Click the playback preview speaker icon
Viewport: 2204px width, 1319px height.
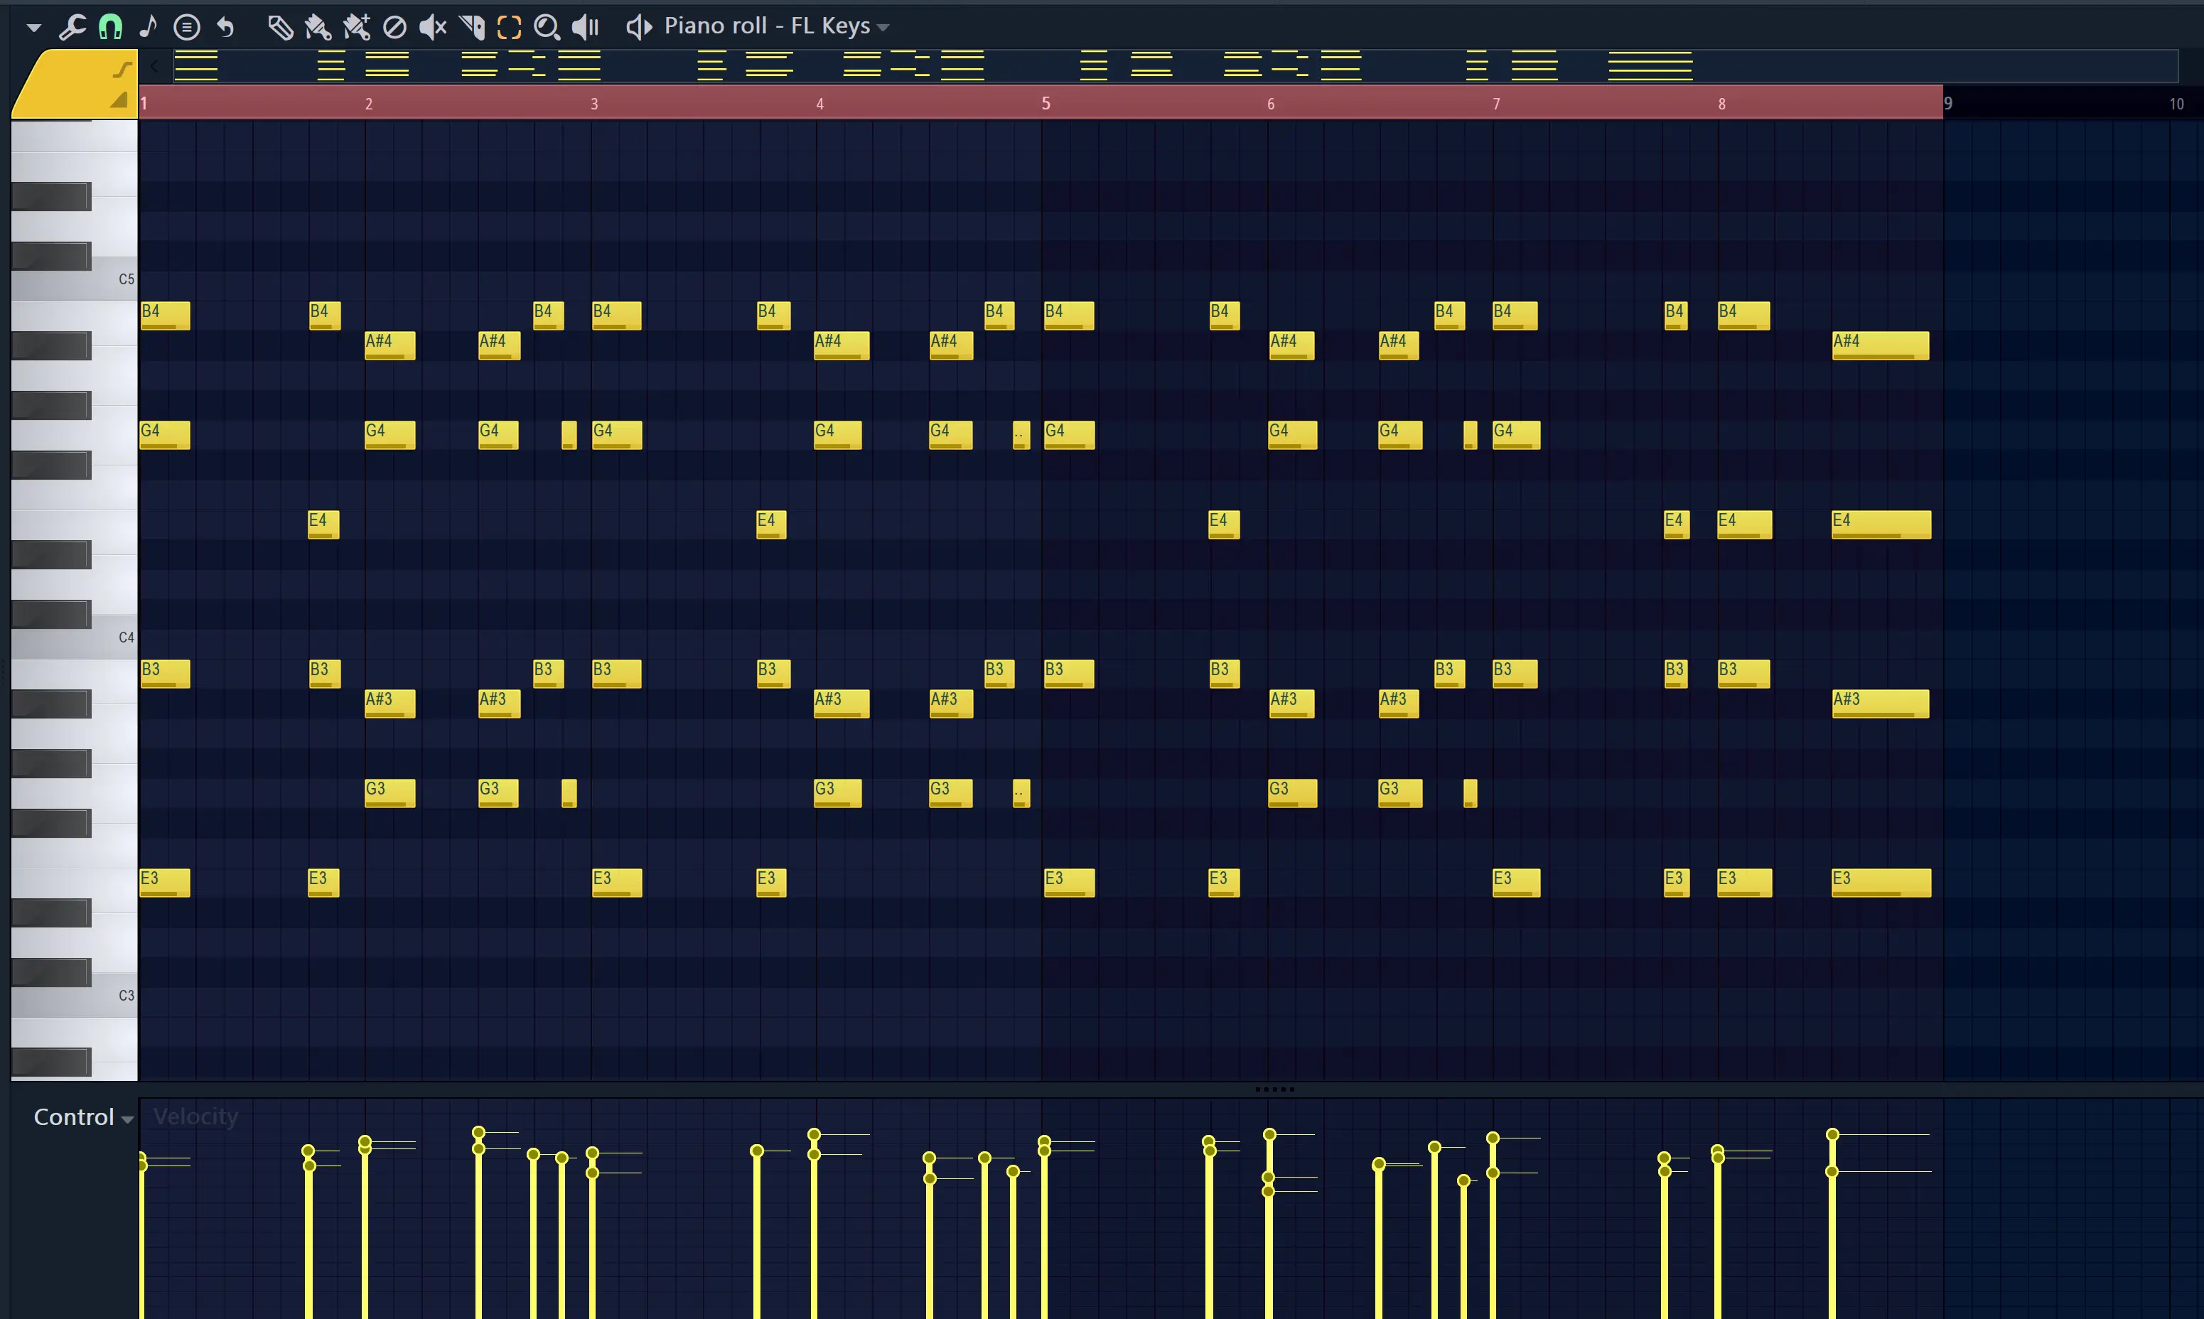pyautogui.click(x=585, y=27)
